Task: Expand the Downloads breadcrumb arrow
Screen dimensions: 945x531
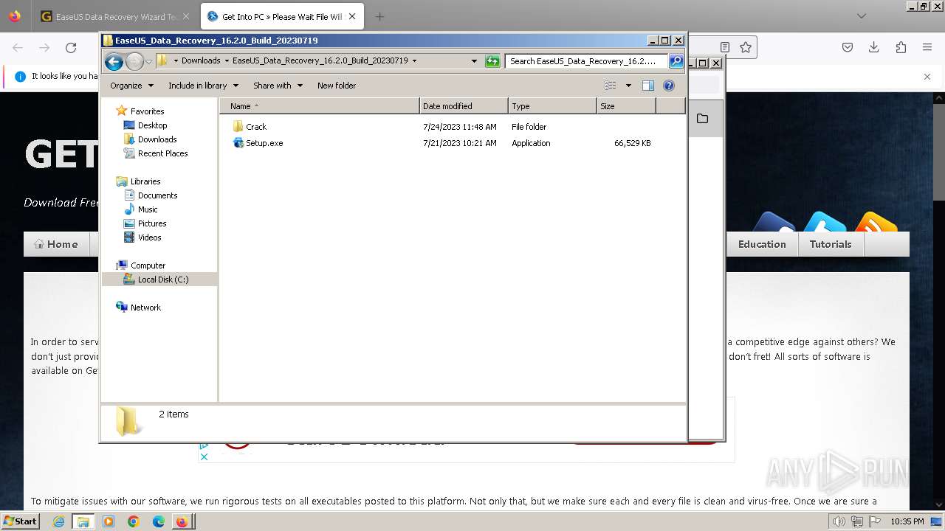Action: [x=227, y=60]
